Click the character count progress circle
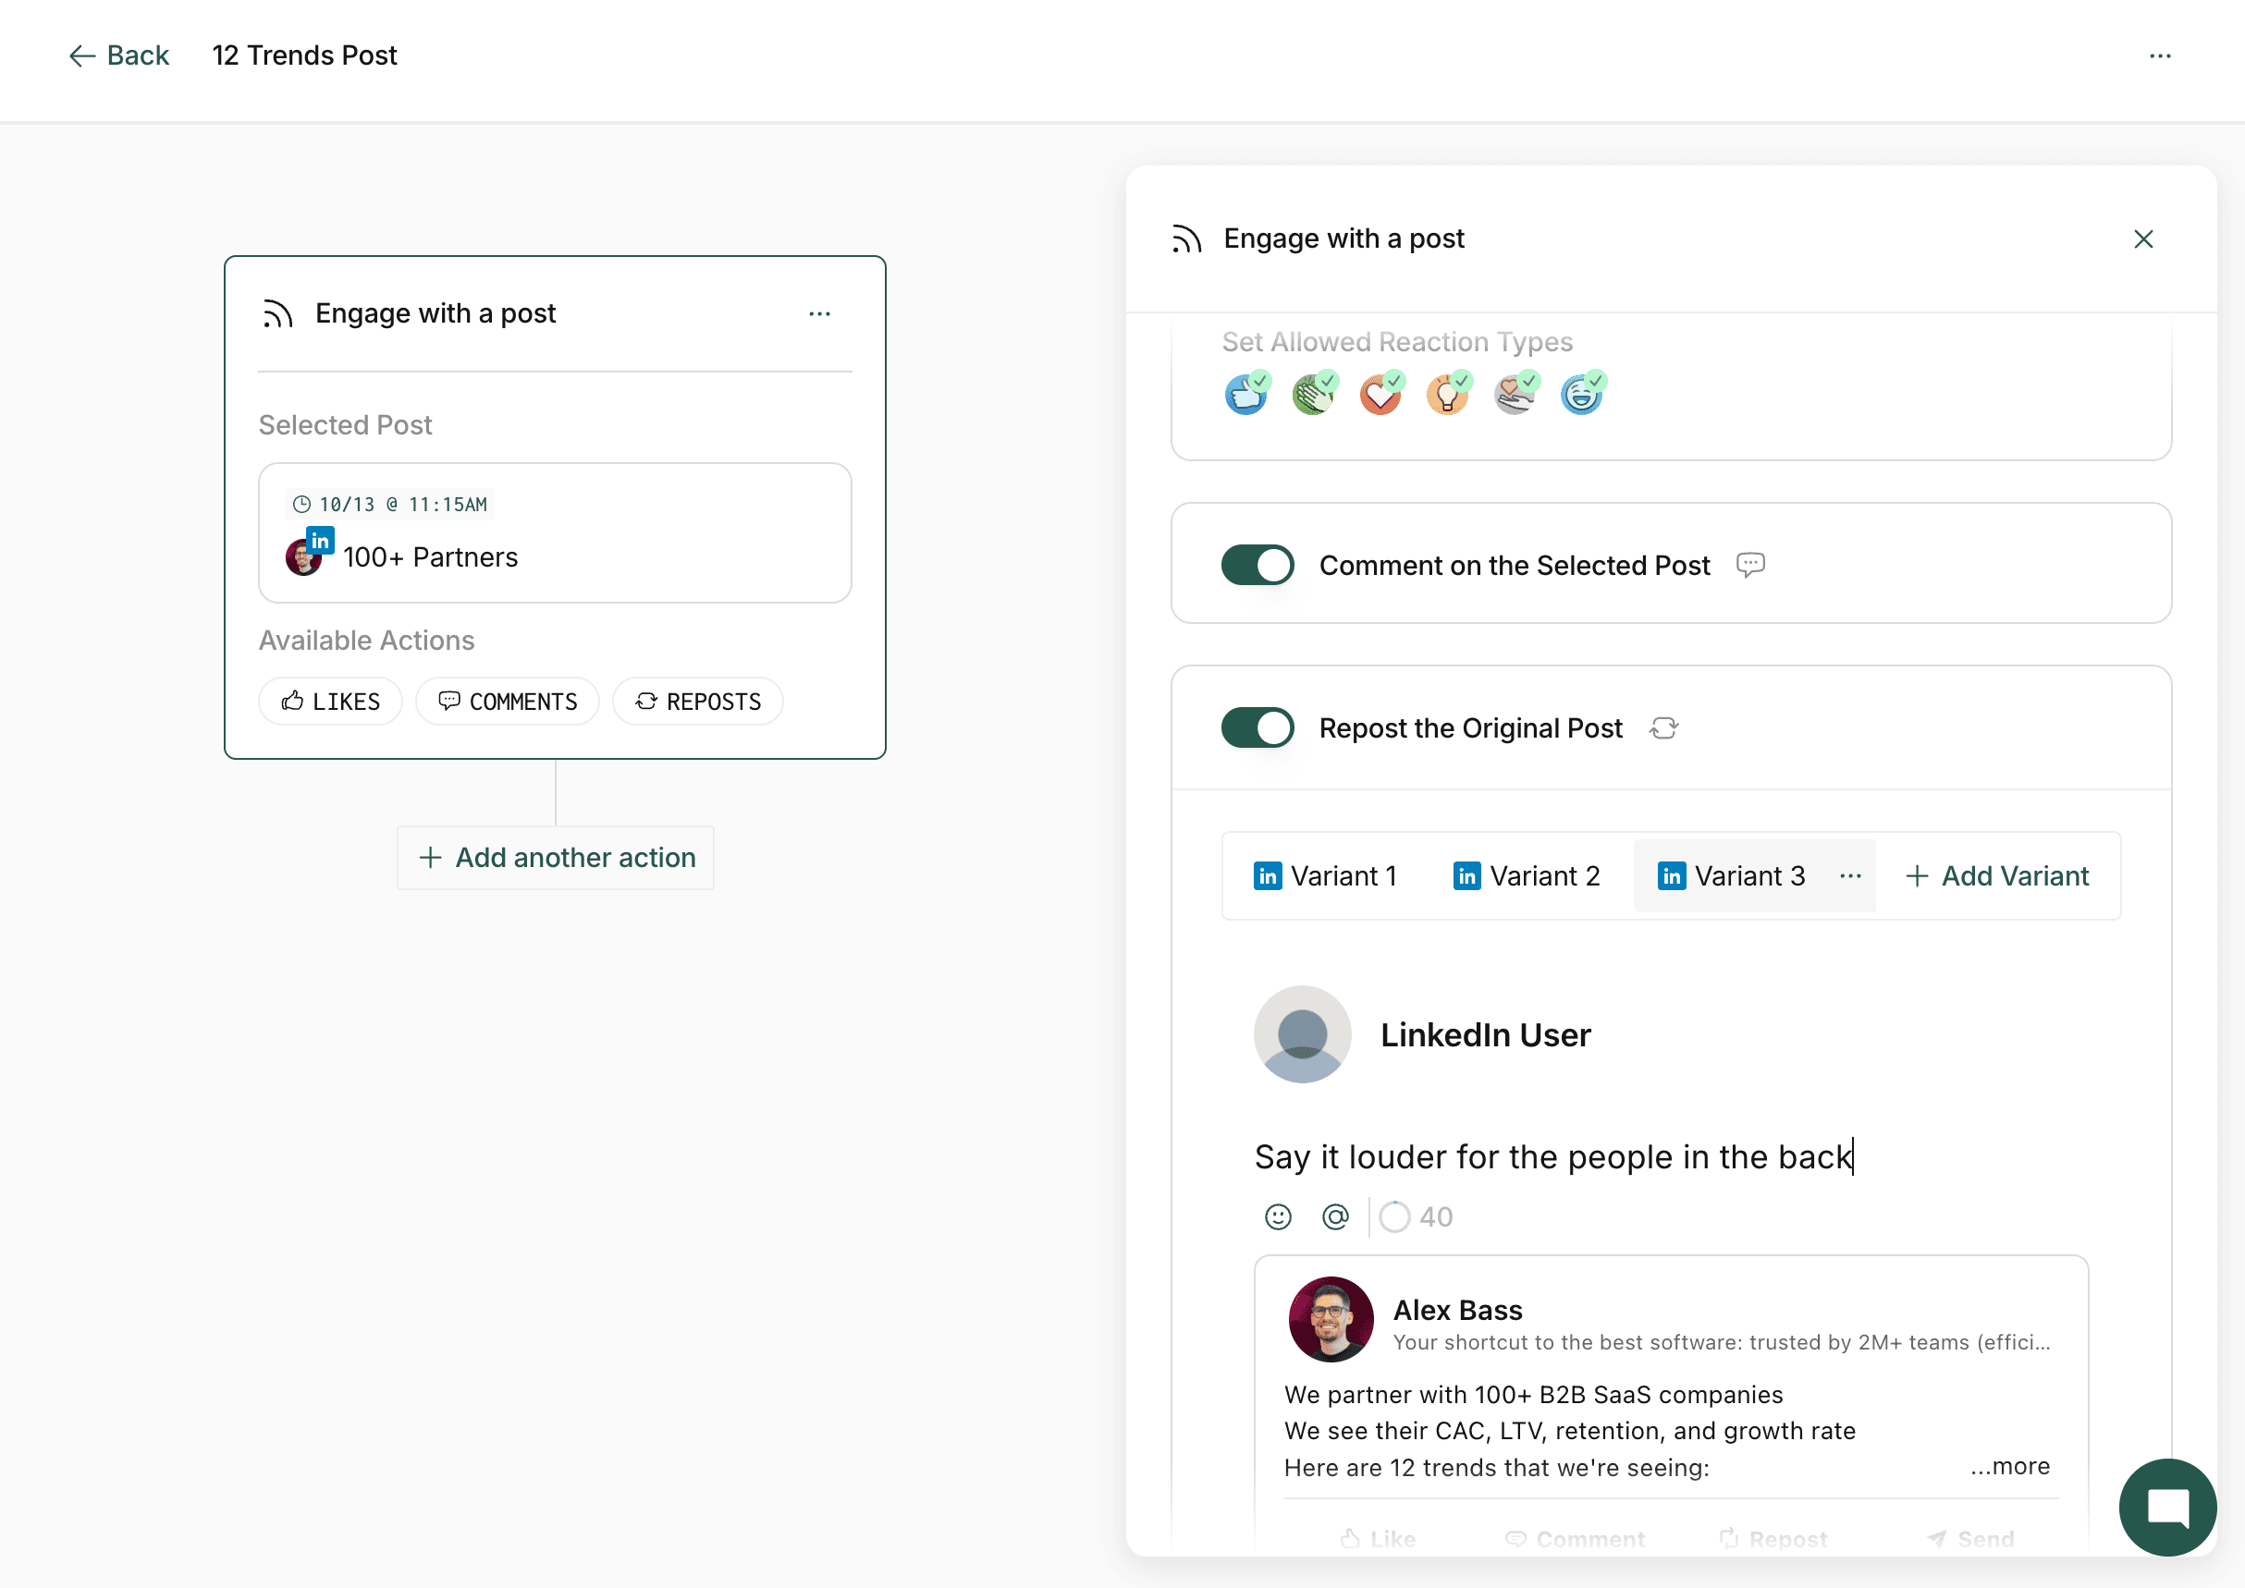The height and width of the screenshot is (1588, 2245). (x=1395, y=1217)
